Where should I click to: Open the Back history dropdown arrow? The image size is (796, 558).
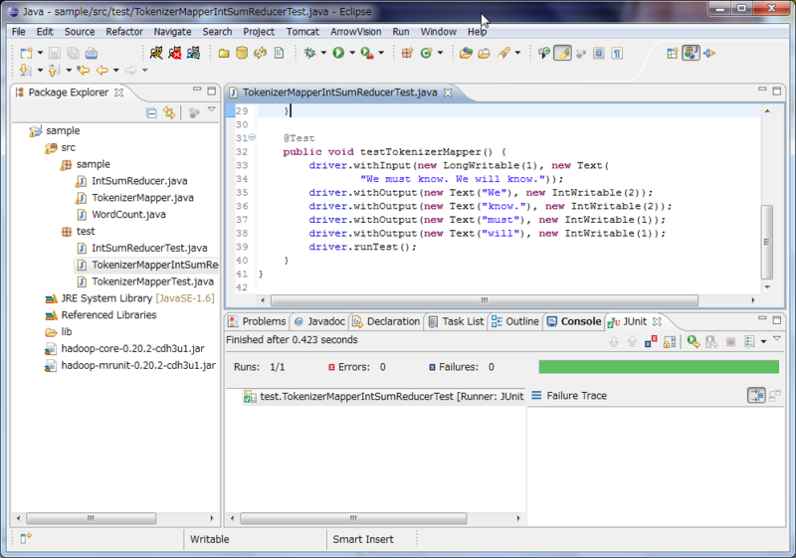(115, 70)
